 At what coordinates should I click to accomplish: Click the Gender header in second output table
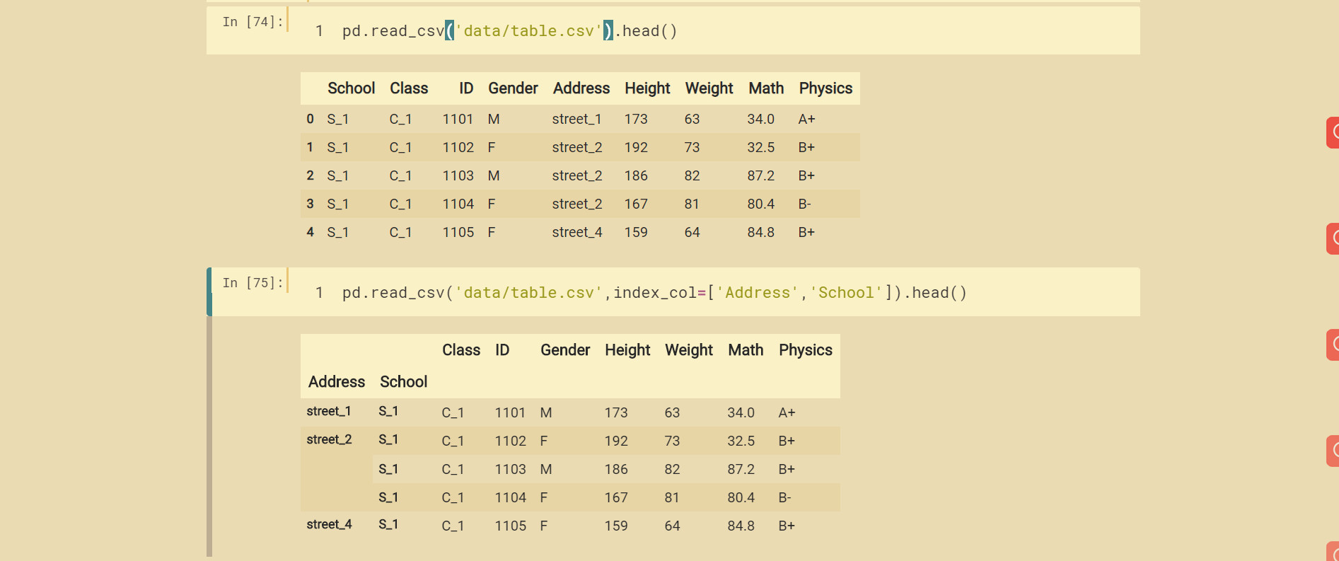click(x=565, y=350)
